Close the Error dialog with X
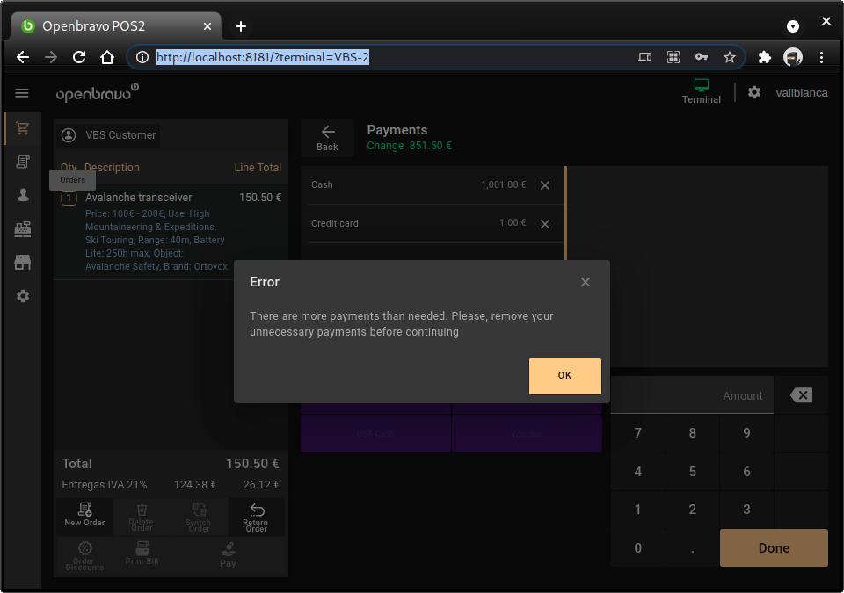The image size is (844, 593). (x=586, y=282)
